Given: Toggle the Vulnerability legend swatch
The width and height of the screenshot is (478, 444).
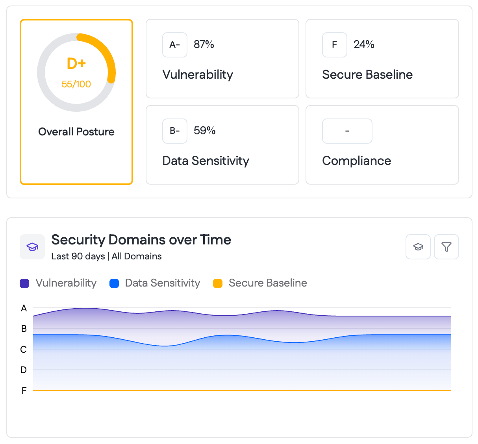Looking at the screenshot, I should pos(24,283).
